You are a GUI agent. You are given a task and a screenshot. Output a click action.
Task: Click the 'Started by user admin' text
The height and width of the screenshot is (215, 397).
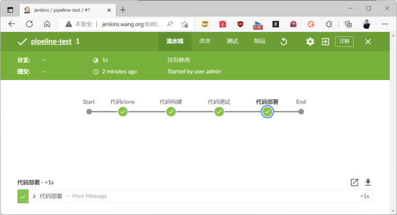[194, 71]
